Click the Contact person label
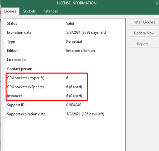The width and height of the screenshot is (159, 151). (x=19, y=69)
